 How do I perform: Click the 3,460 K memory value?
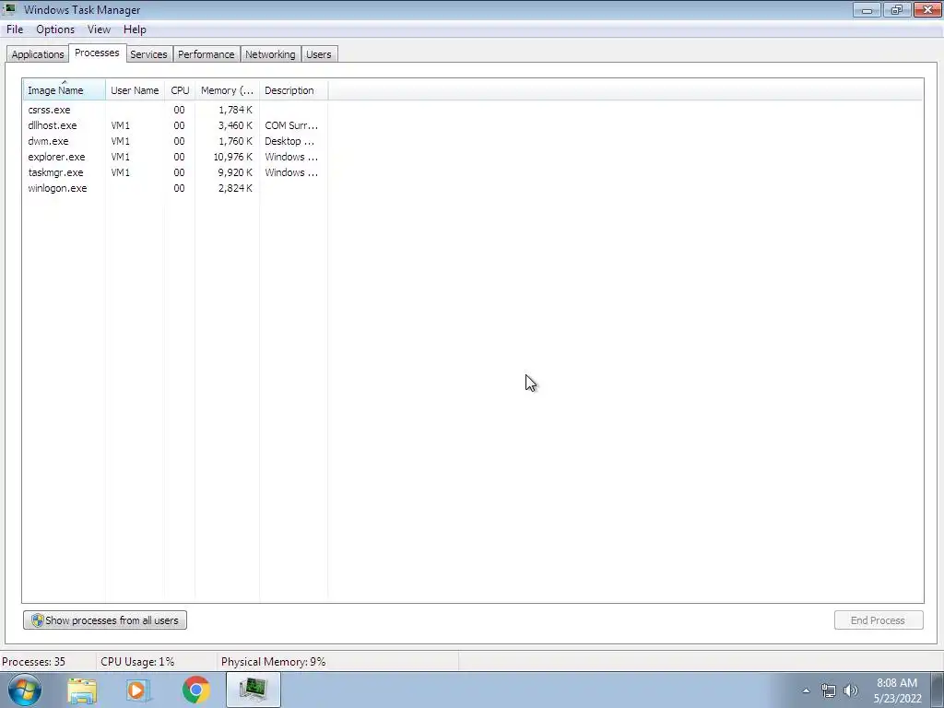[235, 125]
